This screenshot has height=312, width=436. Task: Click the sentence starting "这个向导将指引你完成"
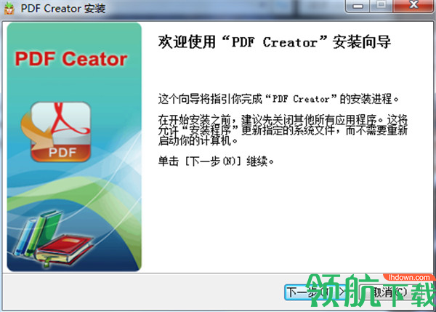point(278,99)
